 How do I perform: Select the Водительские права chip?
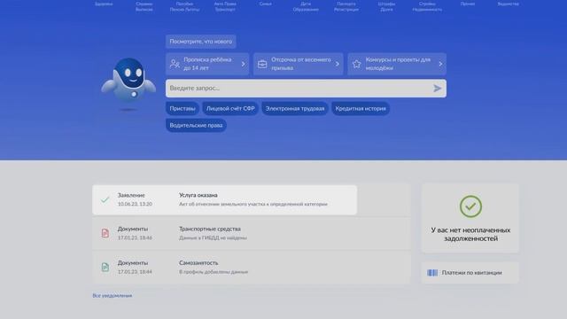[196, 125]
